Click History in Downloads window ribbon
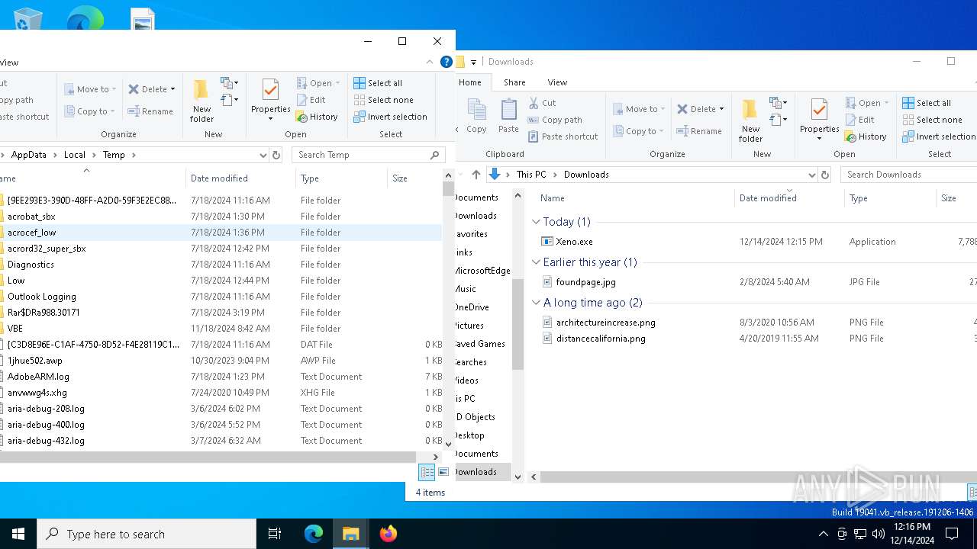 pos(866,136)
